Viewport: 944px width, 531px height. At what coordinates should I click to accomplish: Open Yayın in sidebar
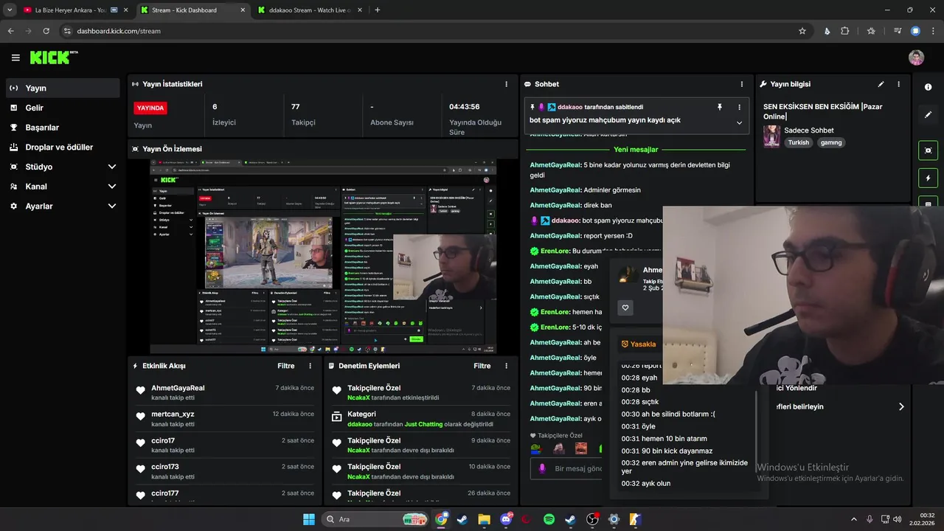63,88
